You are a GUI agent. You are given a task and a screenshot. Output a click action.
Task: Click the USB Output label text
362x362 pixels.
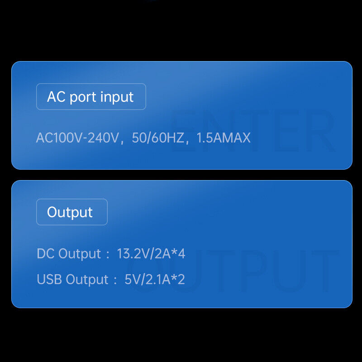point(72,280)
